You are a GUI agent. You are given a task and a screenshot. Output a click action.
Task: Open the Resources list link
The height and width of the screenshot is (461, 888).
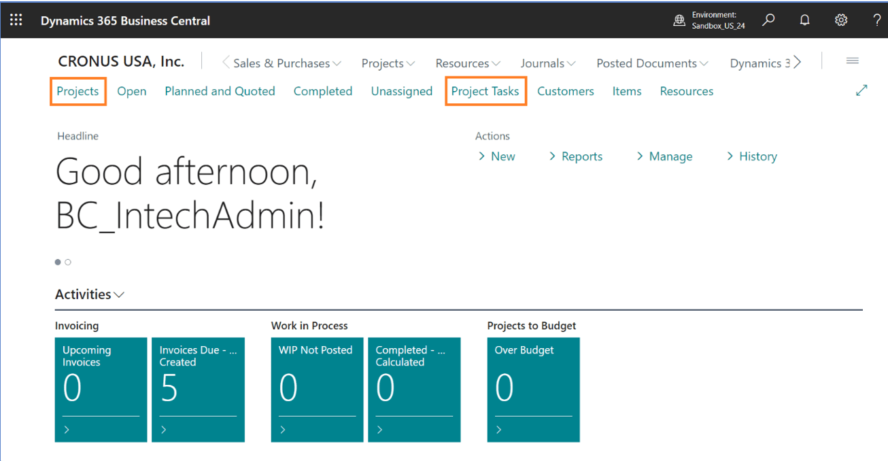tap(687, 91)
